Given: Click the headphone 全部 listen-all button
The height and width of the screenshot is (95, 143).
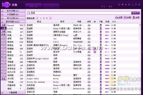Looking at the screenshot, I should pyautogui.click(x=119, y=17).
